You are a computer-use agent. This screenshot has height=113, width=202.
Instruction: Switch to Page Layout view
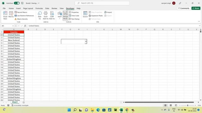tap(171, 105)
